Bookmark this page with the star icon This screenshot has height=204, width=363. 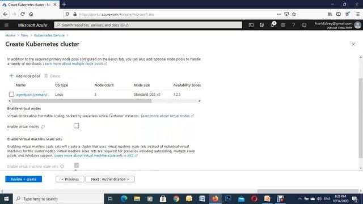pyautogui.click(x=294, y=14)
